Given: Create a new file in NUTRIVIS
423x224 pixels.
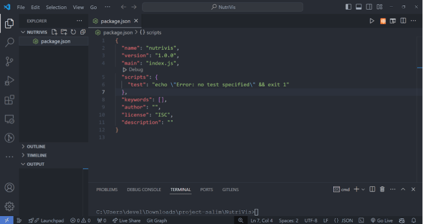Looking at the screenshot, I should (55, 32).
